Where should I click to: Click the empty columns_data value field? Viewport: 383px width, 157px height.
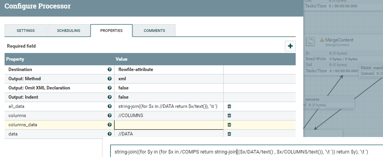169,125
